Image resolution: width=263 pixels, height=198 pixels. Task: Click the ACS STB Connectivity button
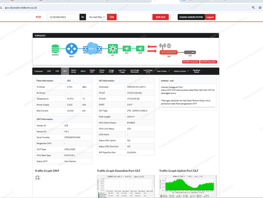point(208,62)
